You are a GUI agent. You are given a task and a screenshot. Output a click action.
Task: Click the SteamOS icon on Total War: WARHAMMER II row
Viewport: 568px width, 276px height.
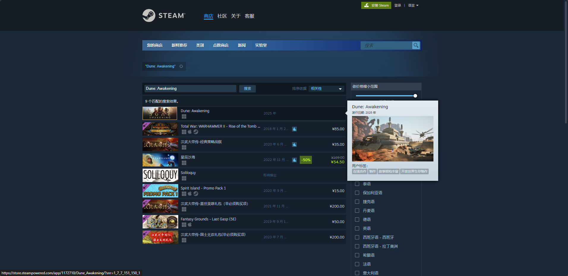coord(196,132)
